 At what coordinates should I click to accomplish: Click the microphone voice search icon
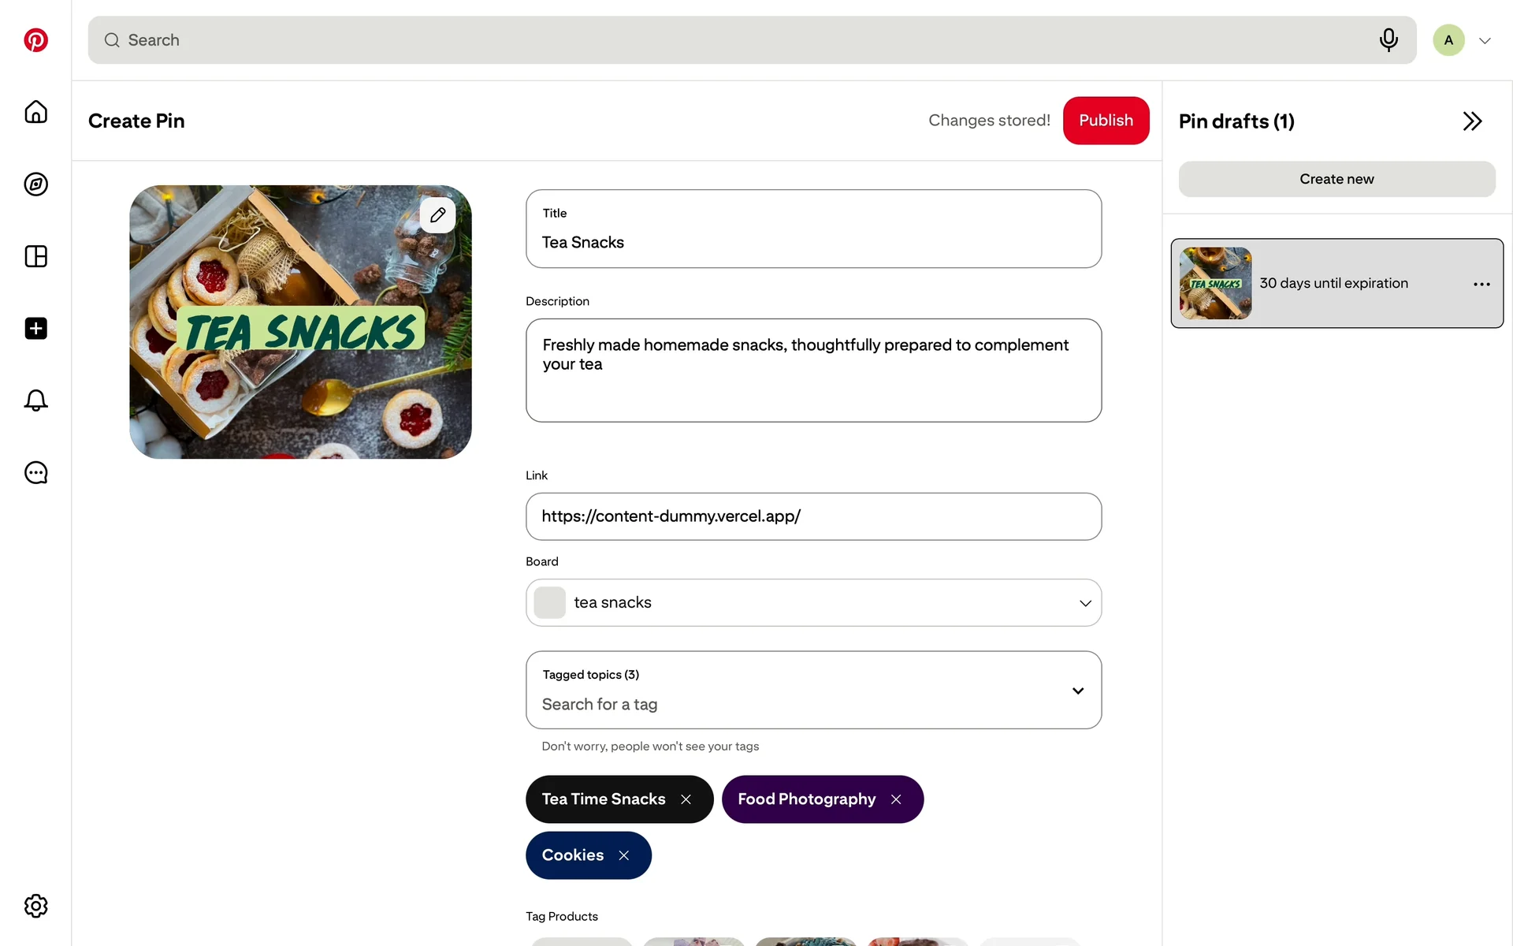pos(1388,40)
